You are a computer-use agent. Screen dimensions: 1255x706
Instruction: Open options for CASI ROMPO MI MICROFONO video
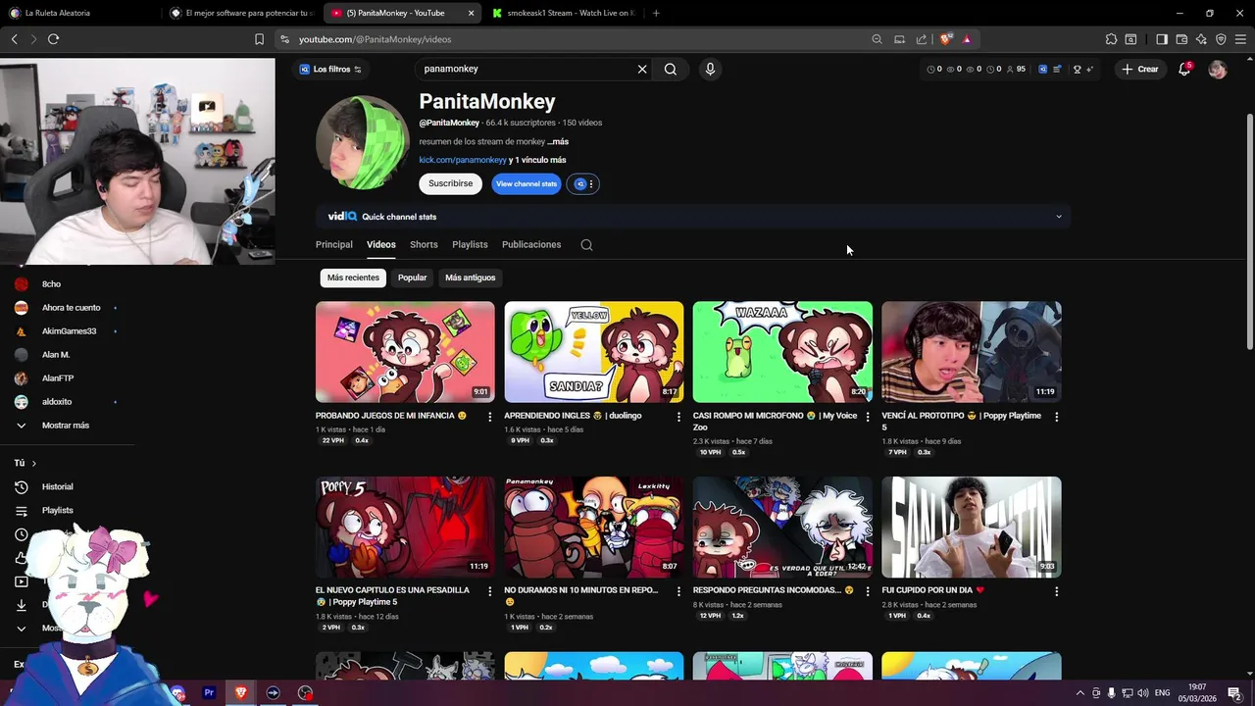[868, 417]
